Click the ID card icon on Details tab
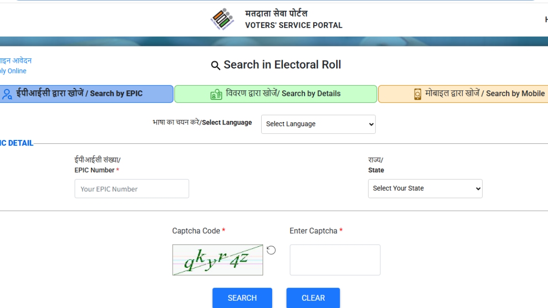This screenshot has width=548, height=308. pos(216,94)
